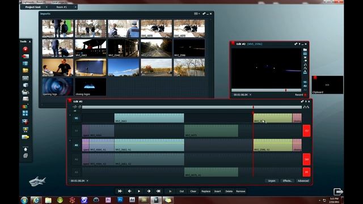
Task: Open Internet Explorer from the taskbar
Action: pos(36,200)
